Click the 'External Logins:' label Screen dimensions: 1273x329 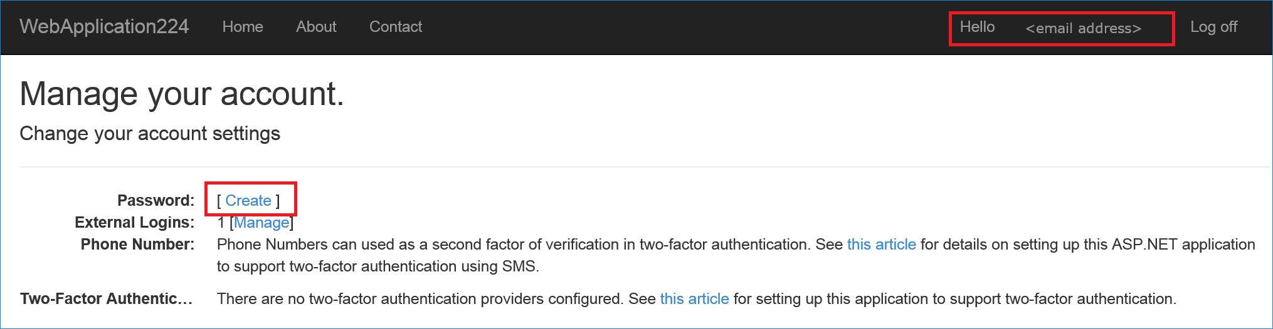134,223
